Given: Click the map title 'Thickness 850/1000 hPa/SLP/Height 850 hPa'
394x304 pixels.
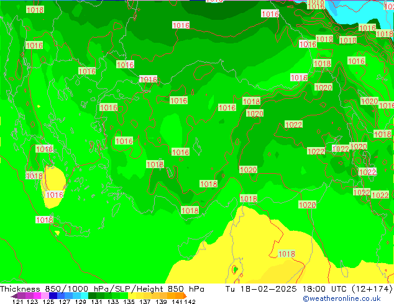Looking at the screenshot, I should pyautogui.click(x=102, y=289).
